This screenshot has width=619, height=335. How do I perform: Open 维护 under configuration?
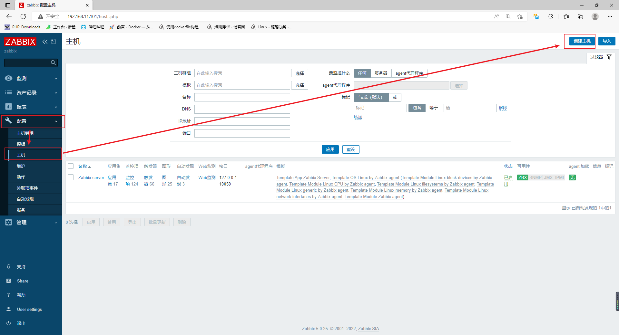point(35,166)
